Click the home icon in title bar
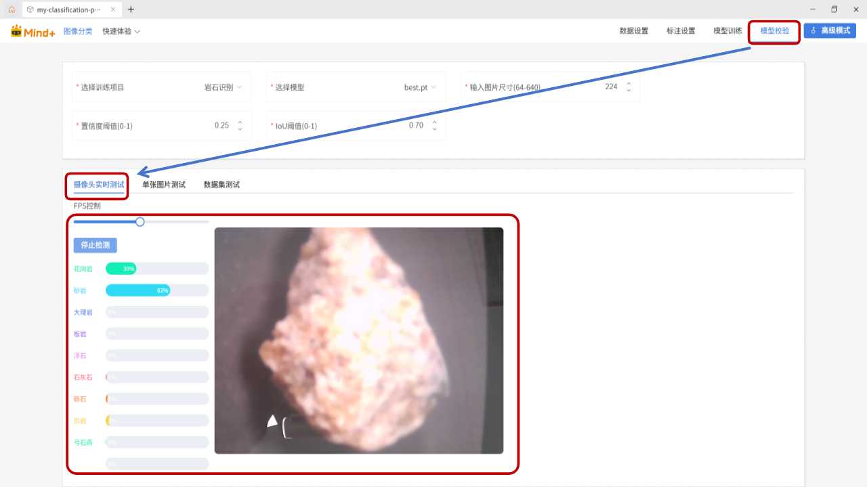This screenshot has width=867, height=487. (12, 9)
